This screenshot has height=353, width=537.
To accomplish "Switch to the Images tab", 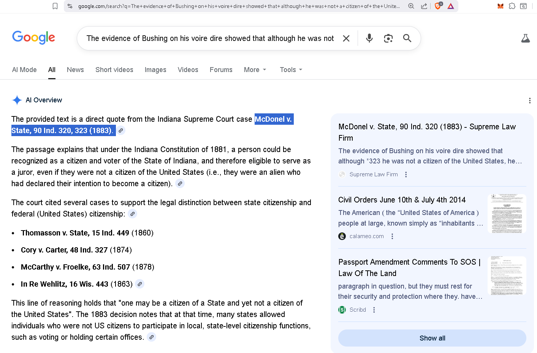I will tap(155, 70).
